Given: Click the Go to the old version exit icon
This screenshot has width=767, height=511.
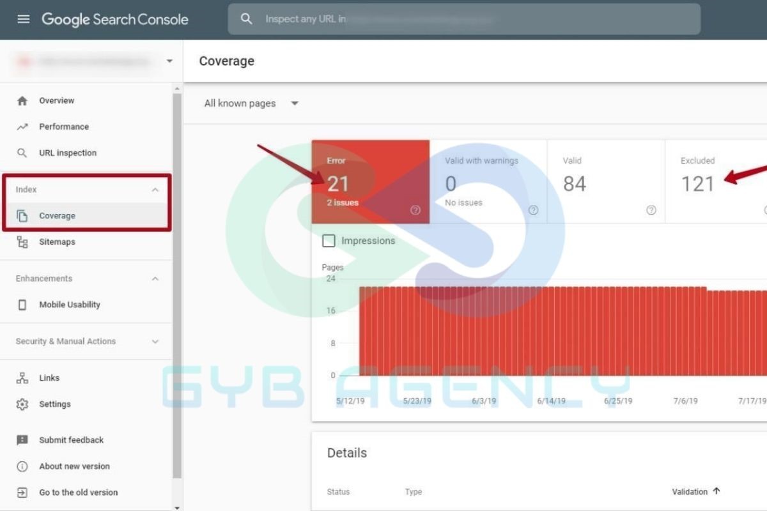Looking at the screenshot, I should click(22, 492).
